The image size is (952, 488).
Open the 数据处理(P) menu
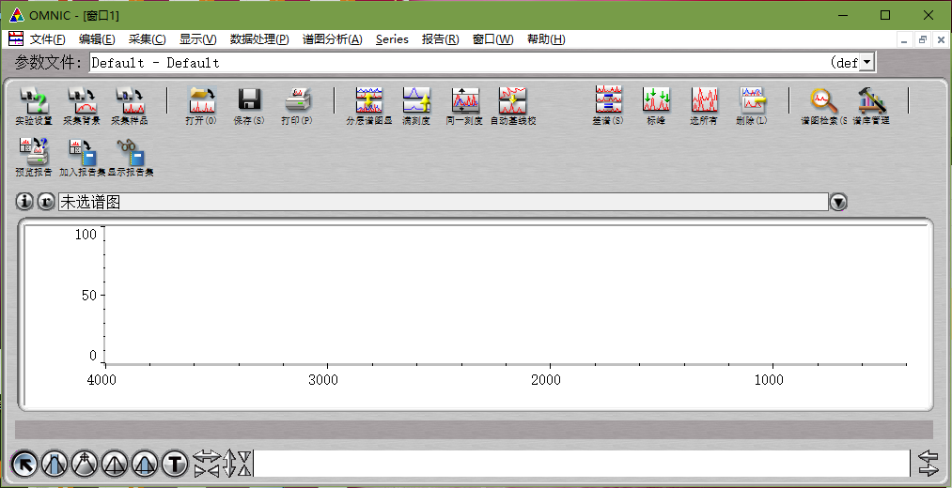coord(259,39)
